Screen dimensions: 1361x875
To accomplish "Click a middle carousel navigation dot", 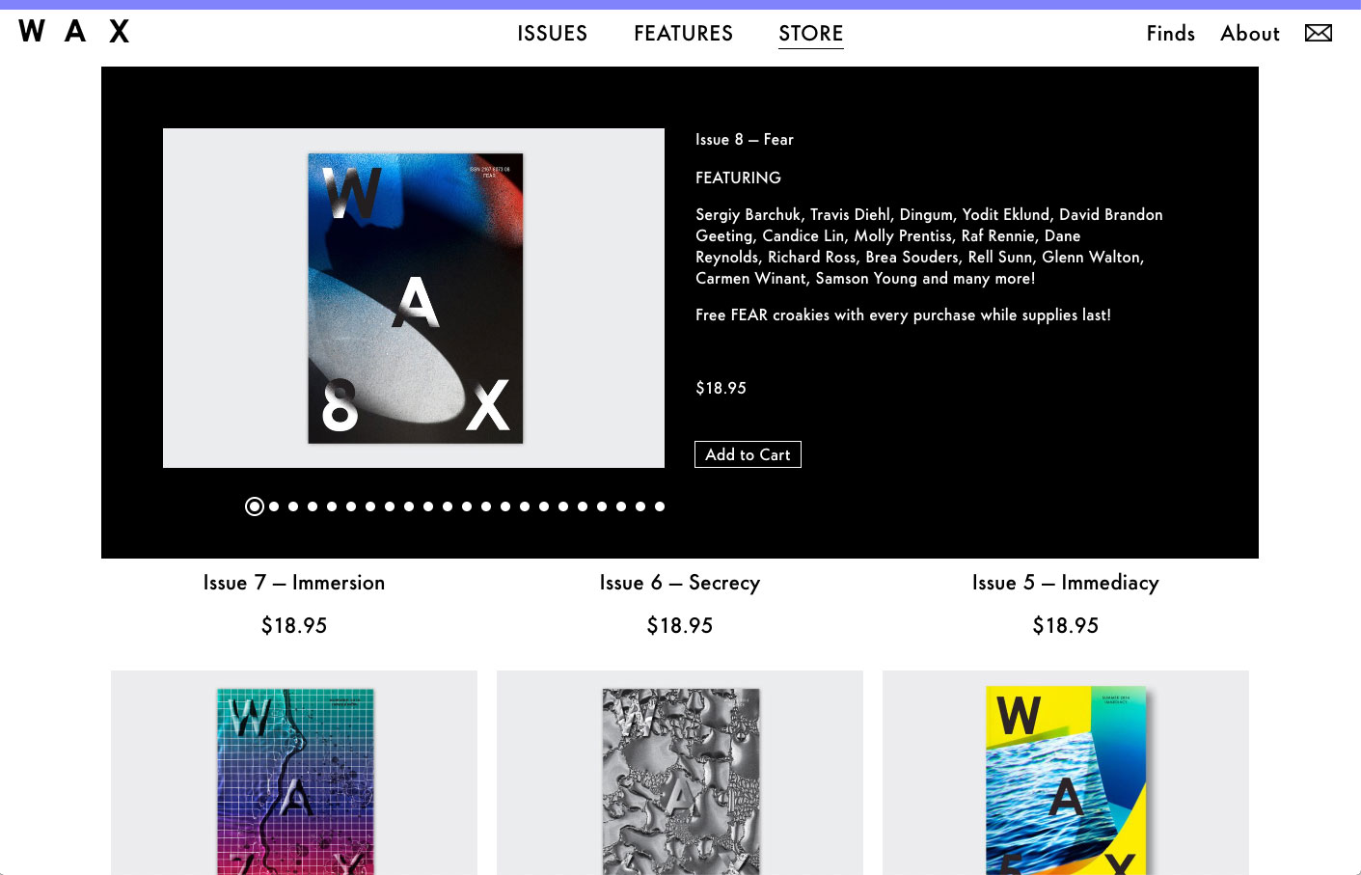I will (448, 506).
